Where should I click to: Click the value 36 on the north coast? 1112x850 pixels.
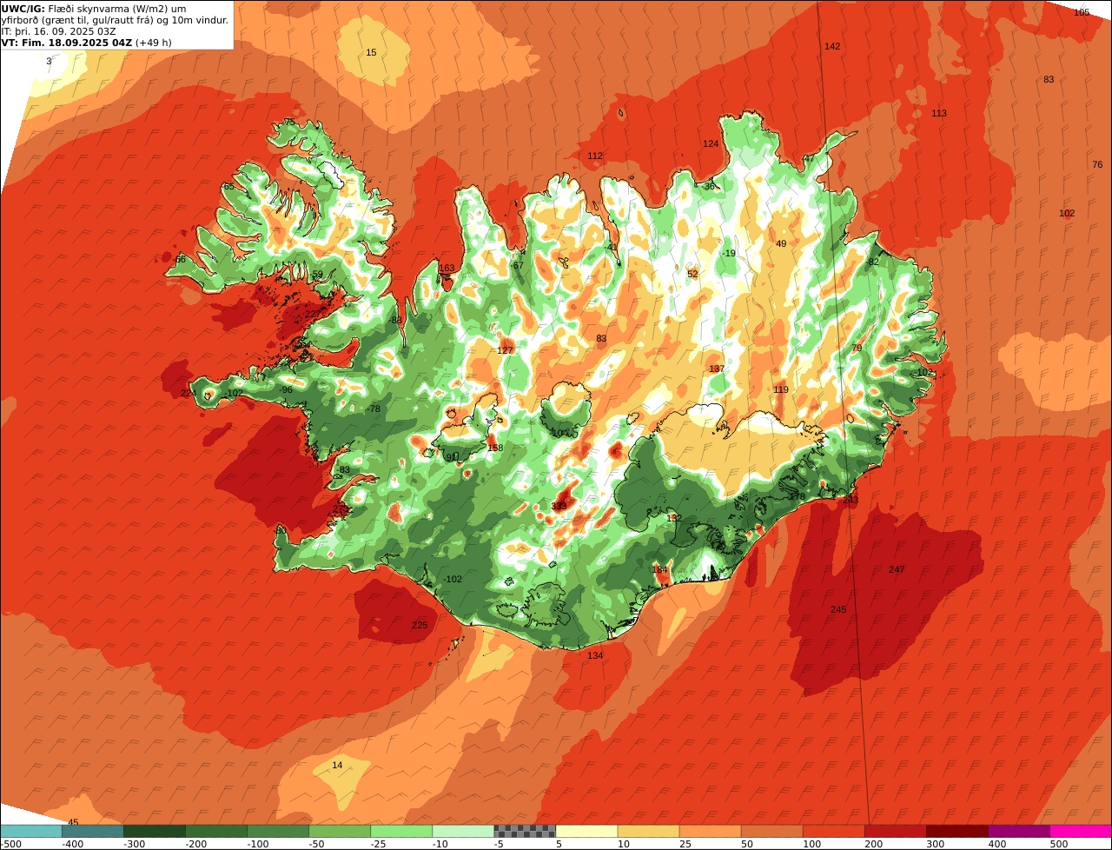[x=710, y=187]
